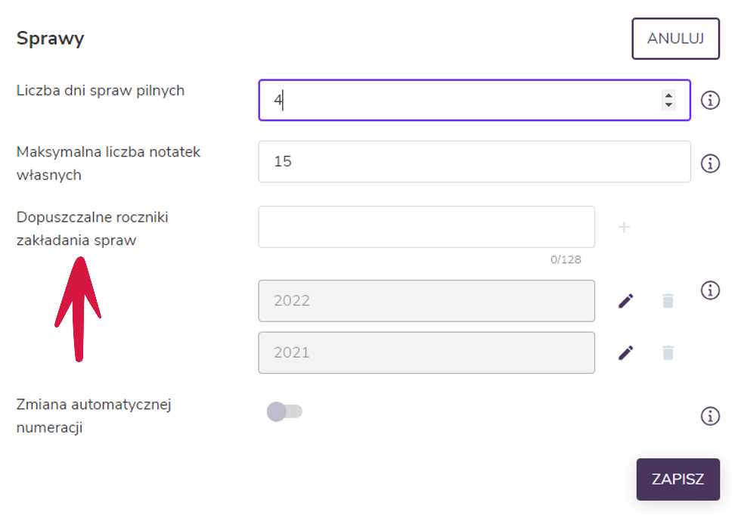Image resolution: width=735 pixels, height=515 pixels.
Task: Click the disabled 2022 year field
Action: click(426, 301)
